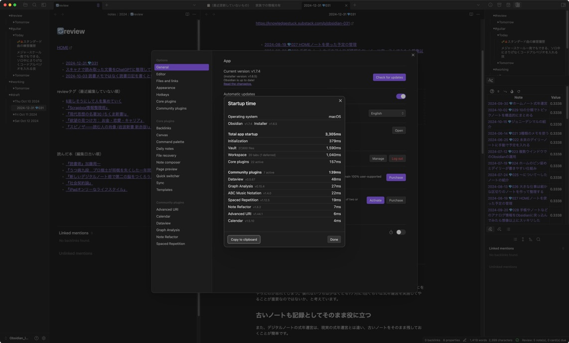Viewport: 569px width, 343px height.
Task: Add a new tab beside the review tab
Action: (x=107, y=5)
